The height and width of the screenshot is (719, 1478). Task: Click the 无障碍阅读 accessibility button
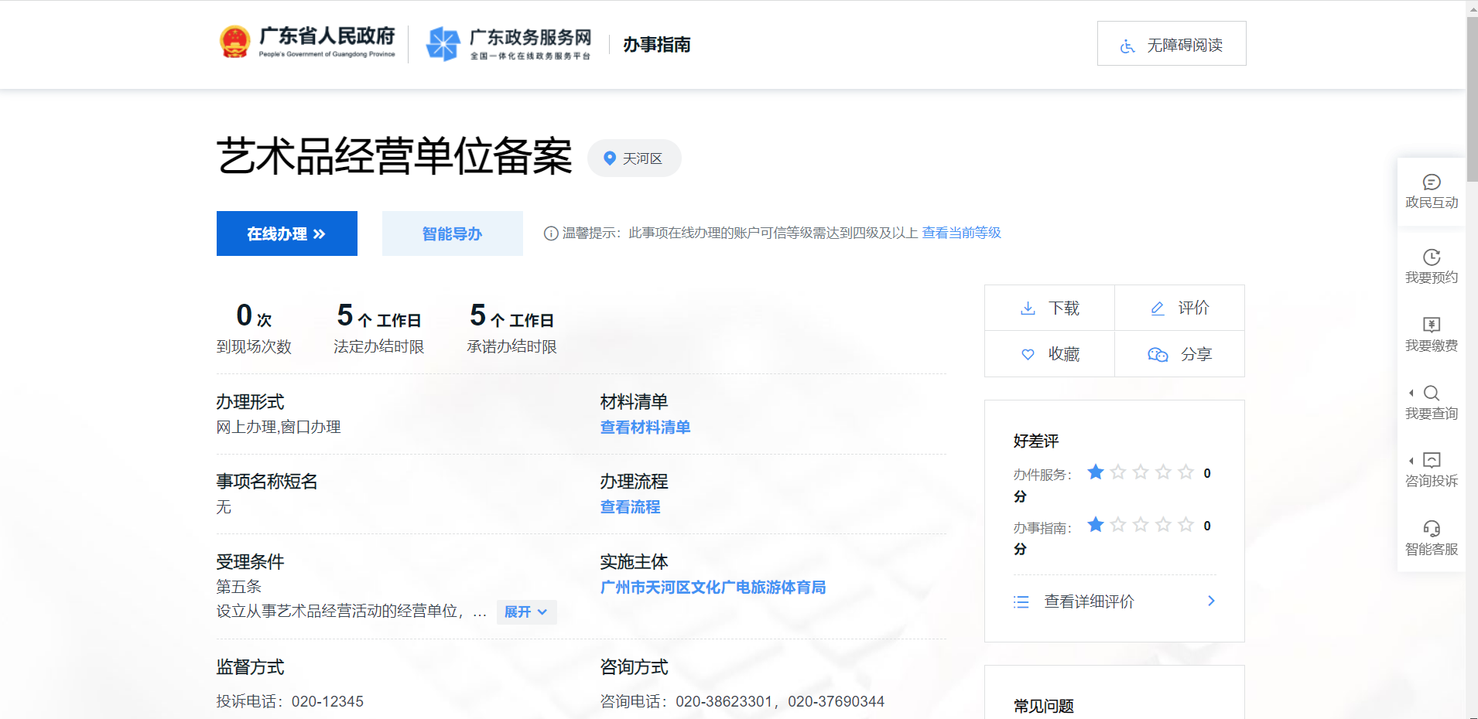pyautogui.click(x=1171, y=44)
